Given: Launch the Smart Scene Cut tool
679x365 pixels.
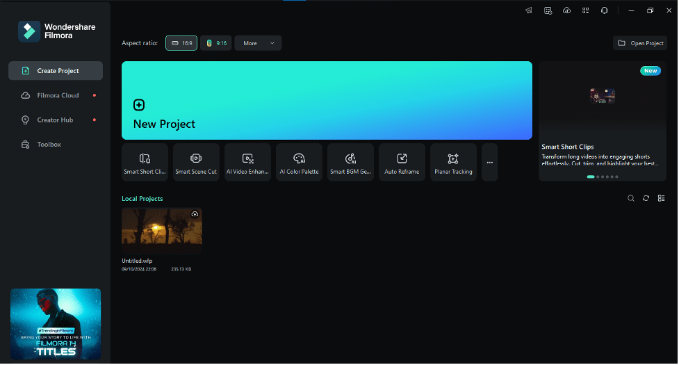Looking at the screenshot, I should click(196, 163).
